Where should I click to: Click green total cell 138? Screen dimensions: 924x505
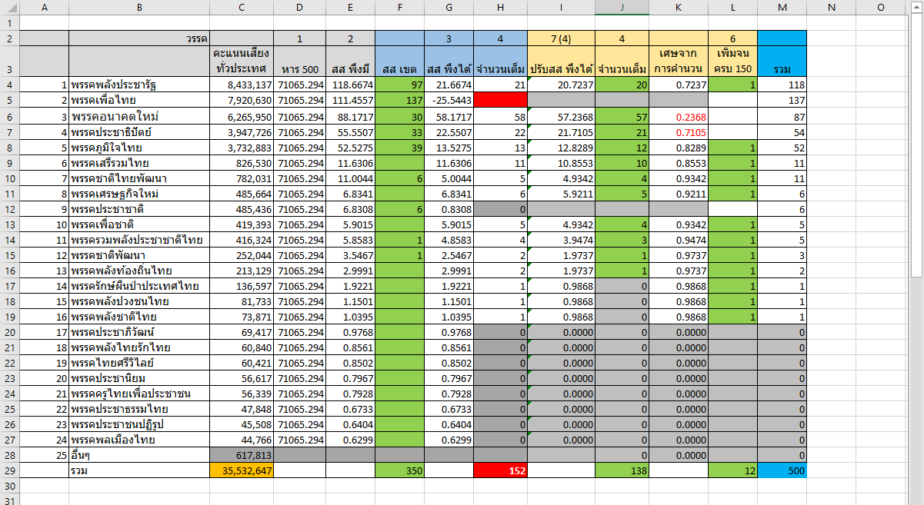[x=622, y=470]
